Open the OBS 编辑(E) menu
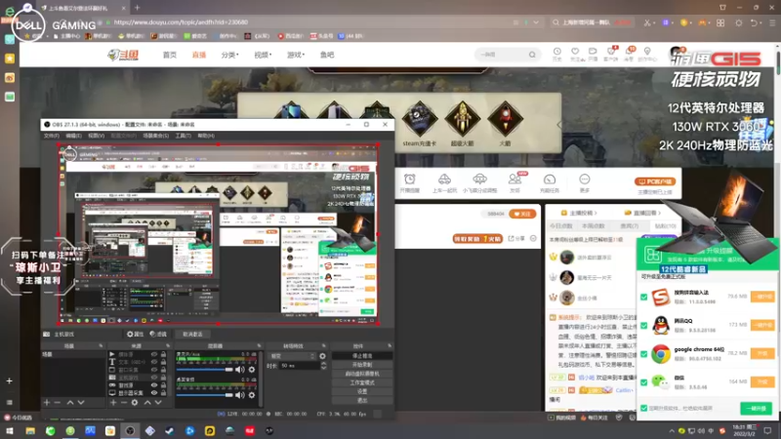This screenshot has height=439, width=781. (x=73, y=136)
